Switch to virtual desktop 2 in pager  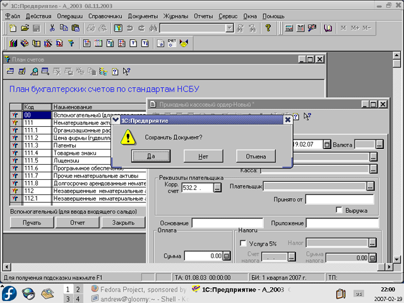(78, 289)
